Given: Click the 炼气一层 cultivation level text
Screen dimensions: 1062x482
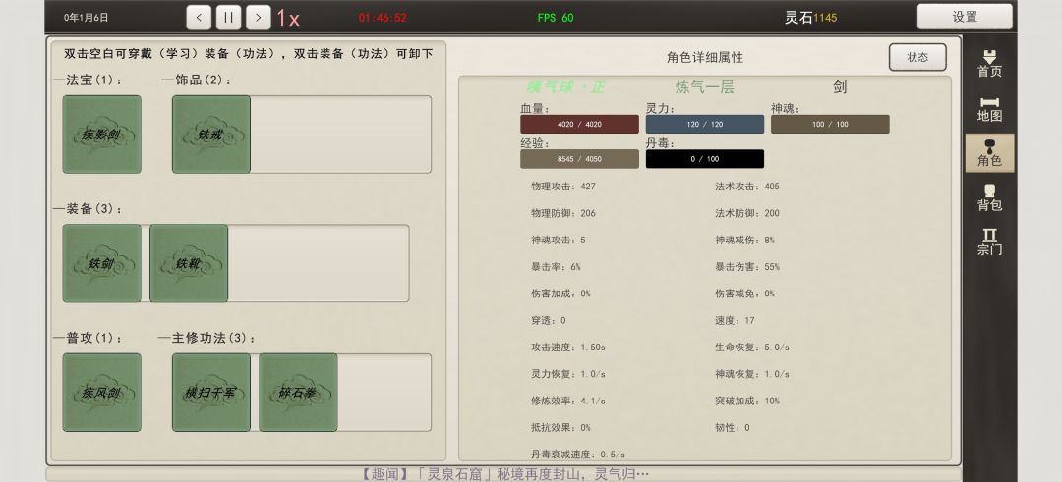Looking at the screenshot, I should tap(704, 87).
